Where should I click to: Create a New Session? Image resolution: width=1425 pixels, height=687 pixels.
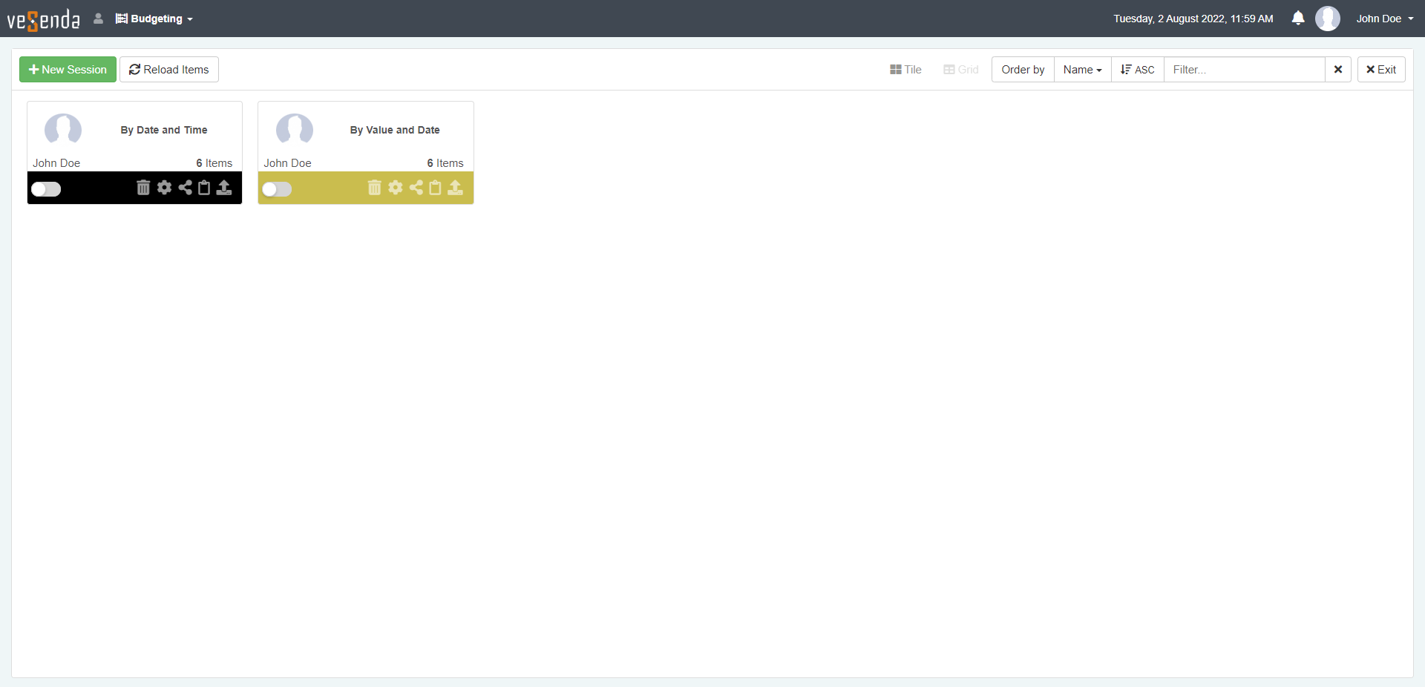[x=68, y=70]
